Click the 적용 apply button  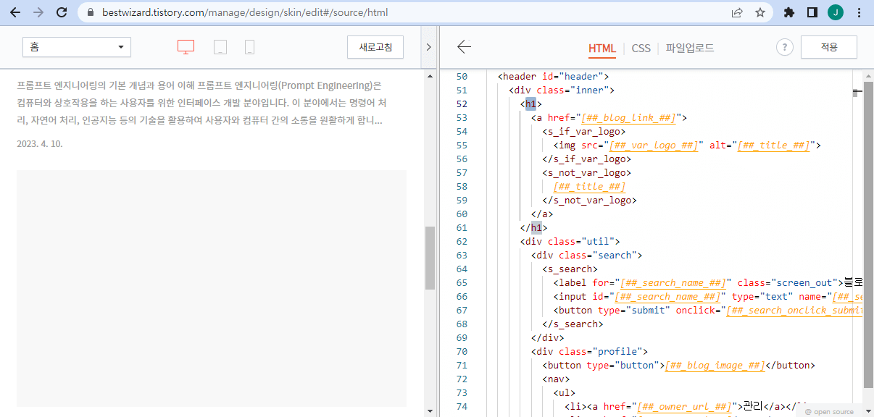[828, 46]
